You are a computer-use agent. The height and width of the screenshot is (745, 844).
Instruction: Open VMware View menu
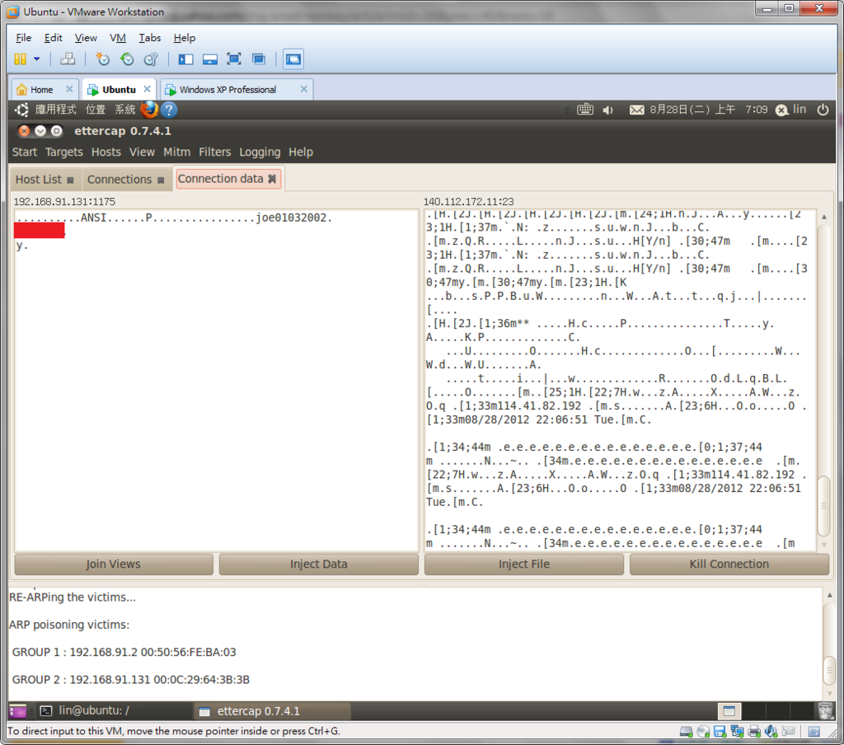[86, 38]
